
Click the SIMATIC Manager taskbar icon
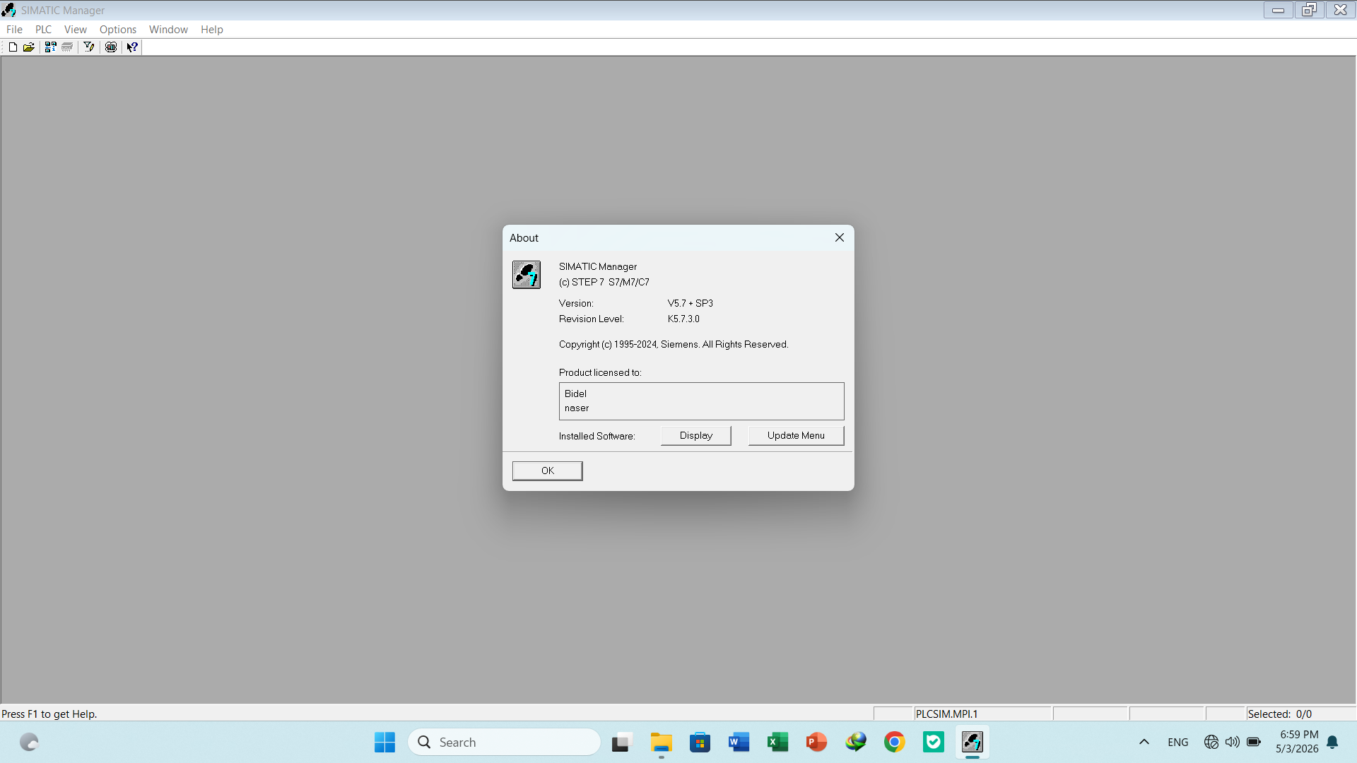point(973,743)
